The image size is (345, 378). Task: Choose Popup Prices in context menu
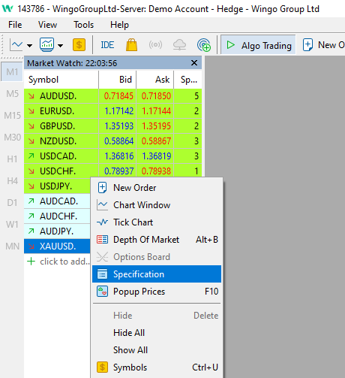point(157,292)
